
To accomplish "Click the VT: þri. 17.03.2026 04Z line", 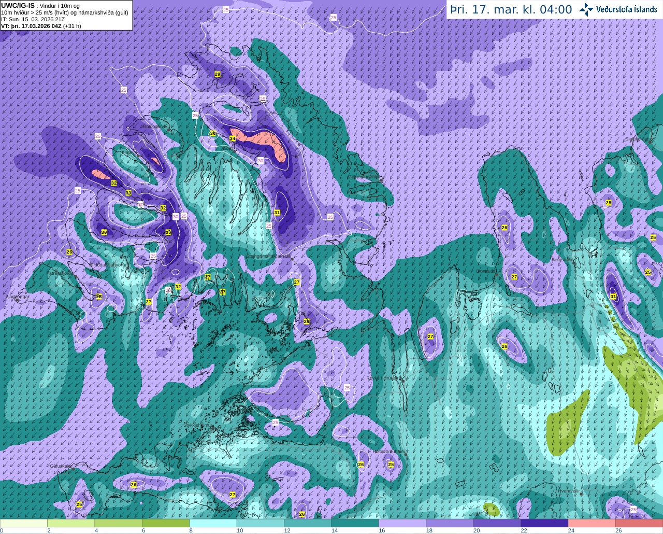I will (41, 25).
